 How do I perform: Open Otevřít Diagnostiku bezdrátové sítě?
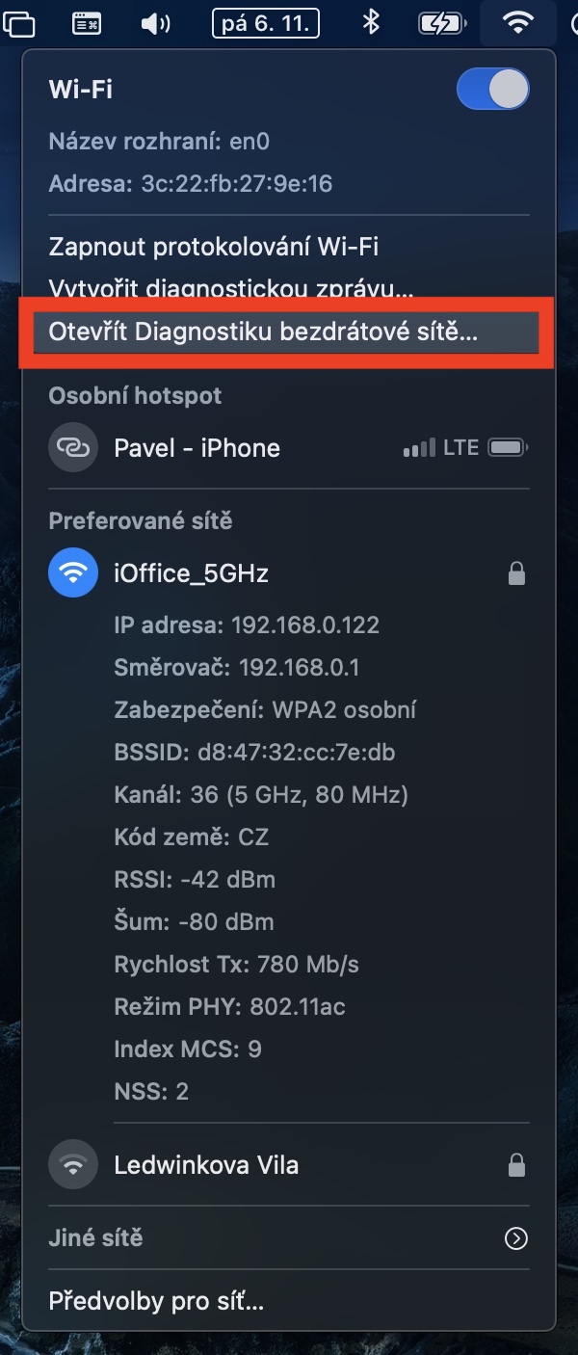coord(263,332)
